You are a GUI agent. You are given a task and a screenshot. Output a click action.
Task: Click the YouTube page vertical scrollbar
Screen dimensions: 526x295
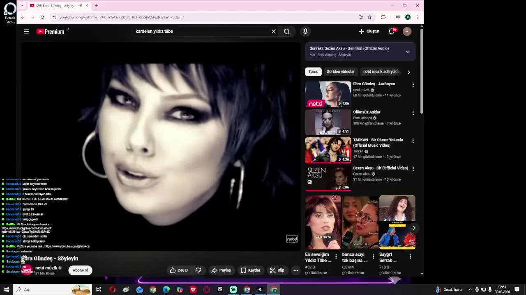[421, 72]
